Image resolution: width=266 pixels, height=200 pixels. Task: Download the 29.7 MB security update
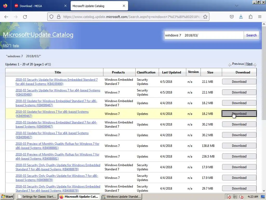tap(239, 189)
